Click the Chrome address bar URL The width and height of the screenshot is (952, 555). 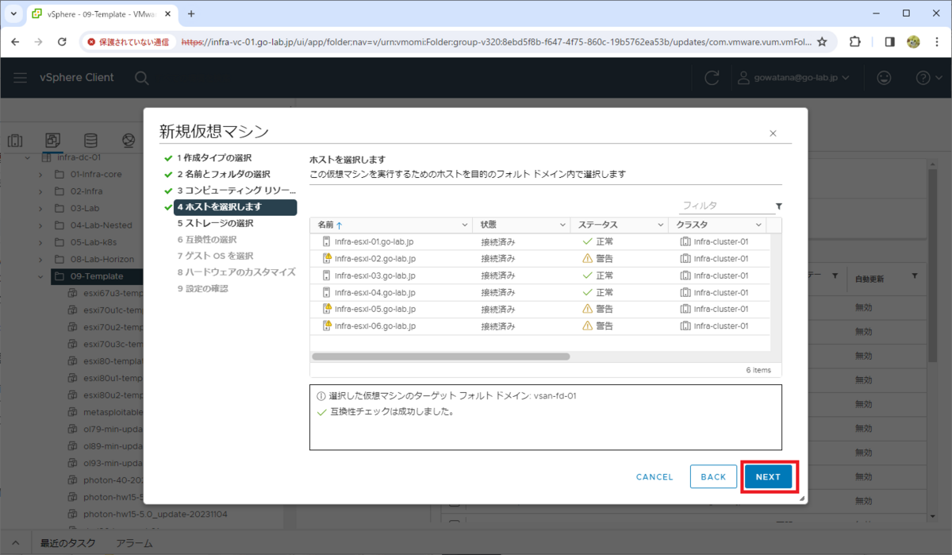click(x=496, y=42)
